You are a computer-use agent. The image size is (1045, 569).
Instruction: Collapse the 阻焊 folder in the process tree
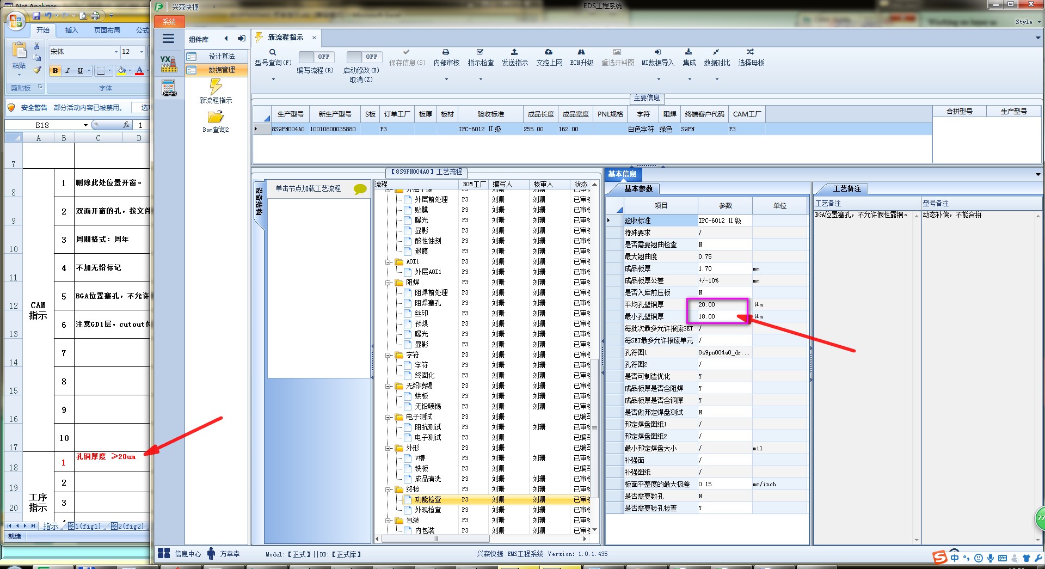389,283
